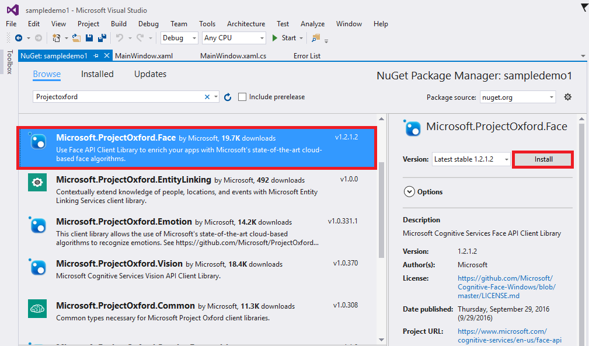Screen dimensions: 589x346
Task: Clear the Projectoxford search text
Action: (207, 97)
